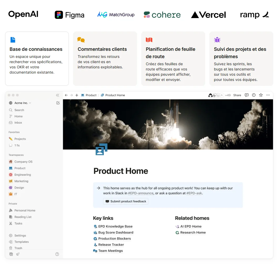Click the +49 collaborator avatars overflow
The height and width of the screenshot is (265, 278).
(x=227, y=95)
